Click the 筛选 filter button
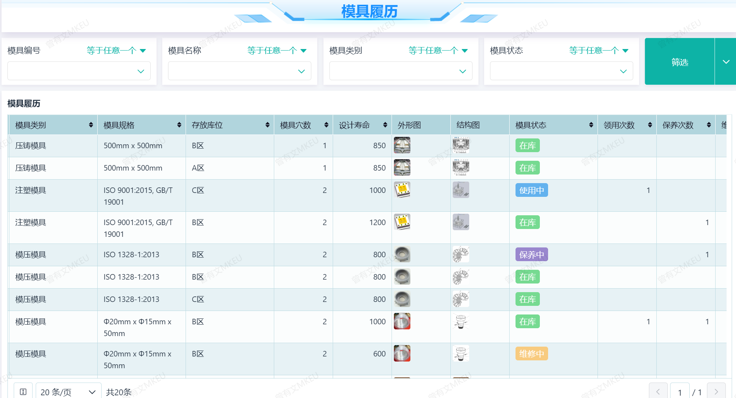Screen dimensions: 736x398 [x=680, y=62]
